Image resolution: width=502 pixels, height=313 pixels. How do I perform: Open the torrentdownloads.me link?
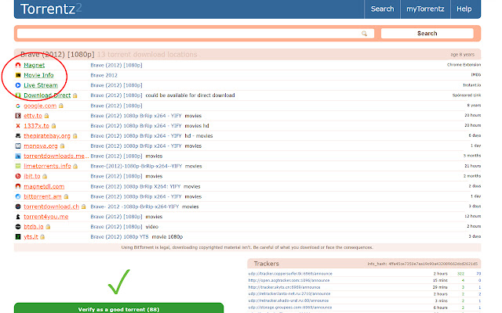tap(56, 156)
